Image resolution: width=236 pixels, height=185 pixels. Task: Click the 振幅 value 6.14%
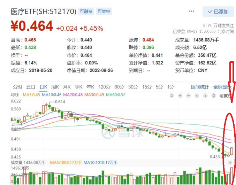tap(31, 63)
